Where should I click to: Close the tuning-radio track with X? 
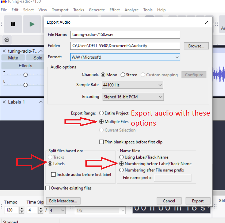[4, 51]
